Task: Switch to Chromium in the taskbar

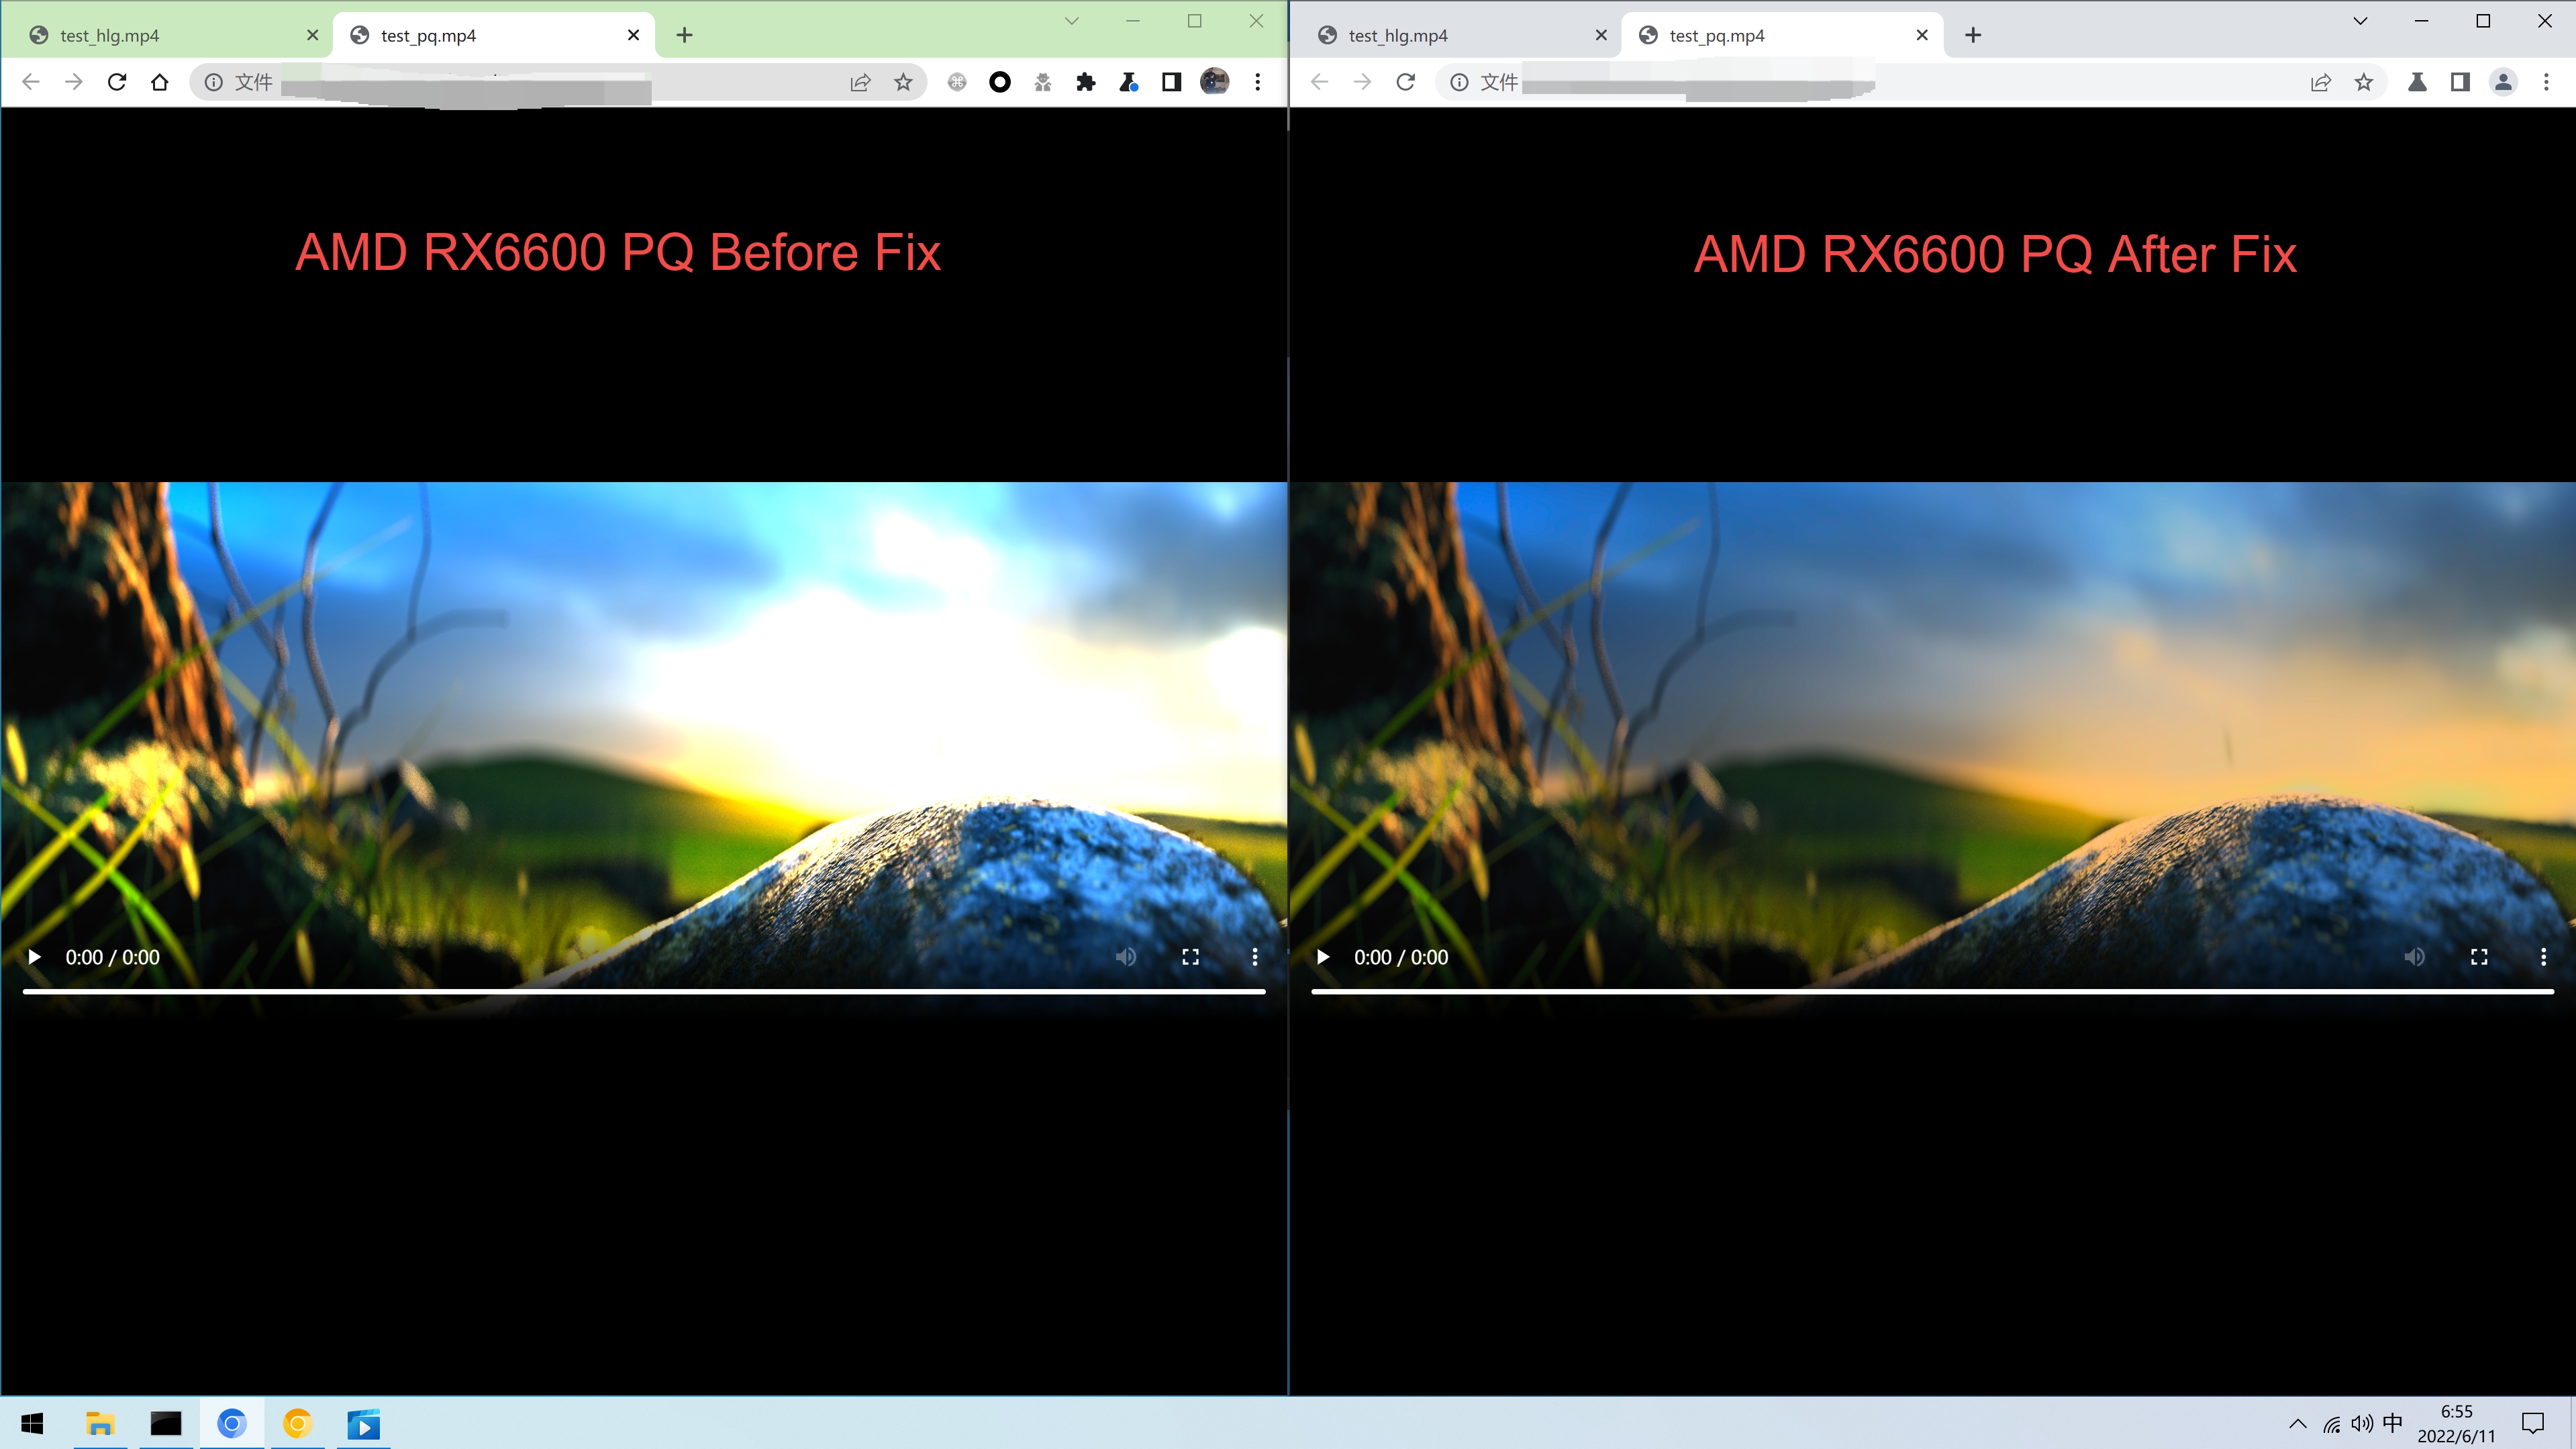Action: click(232, 1423)
